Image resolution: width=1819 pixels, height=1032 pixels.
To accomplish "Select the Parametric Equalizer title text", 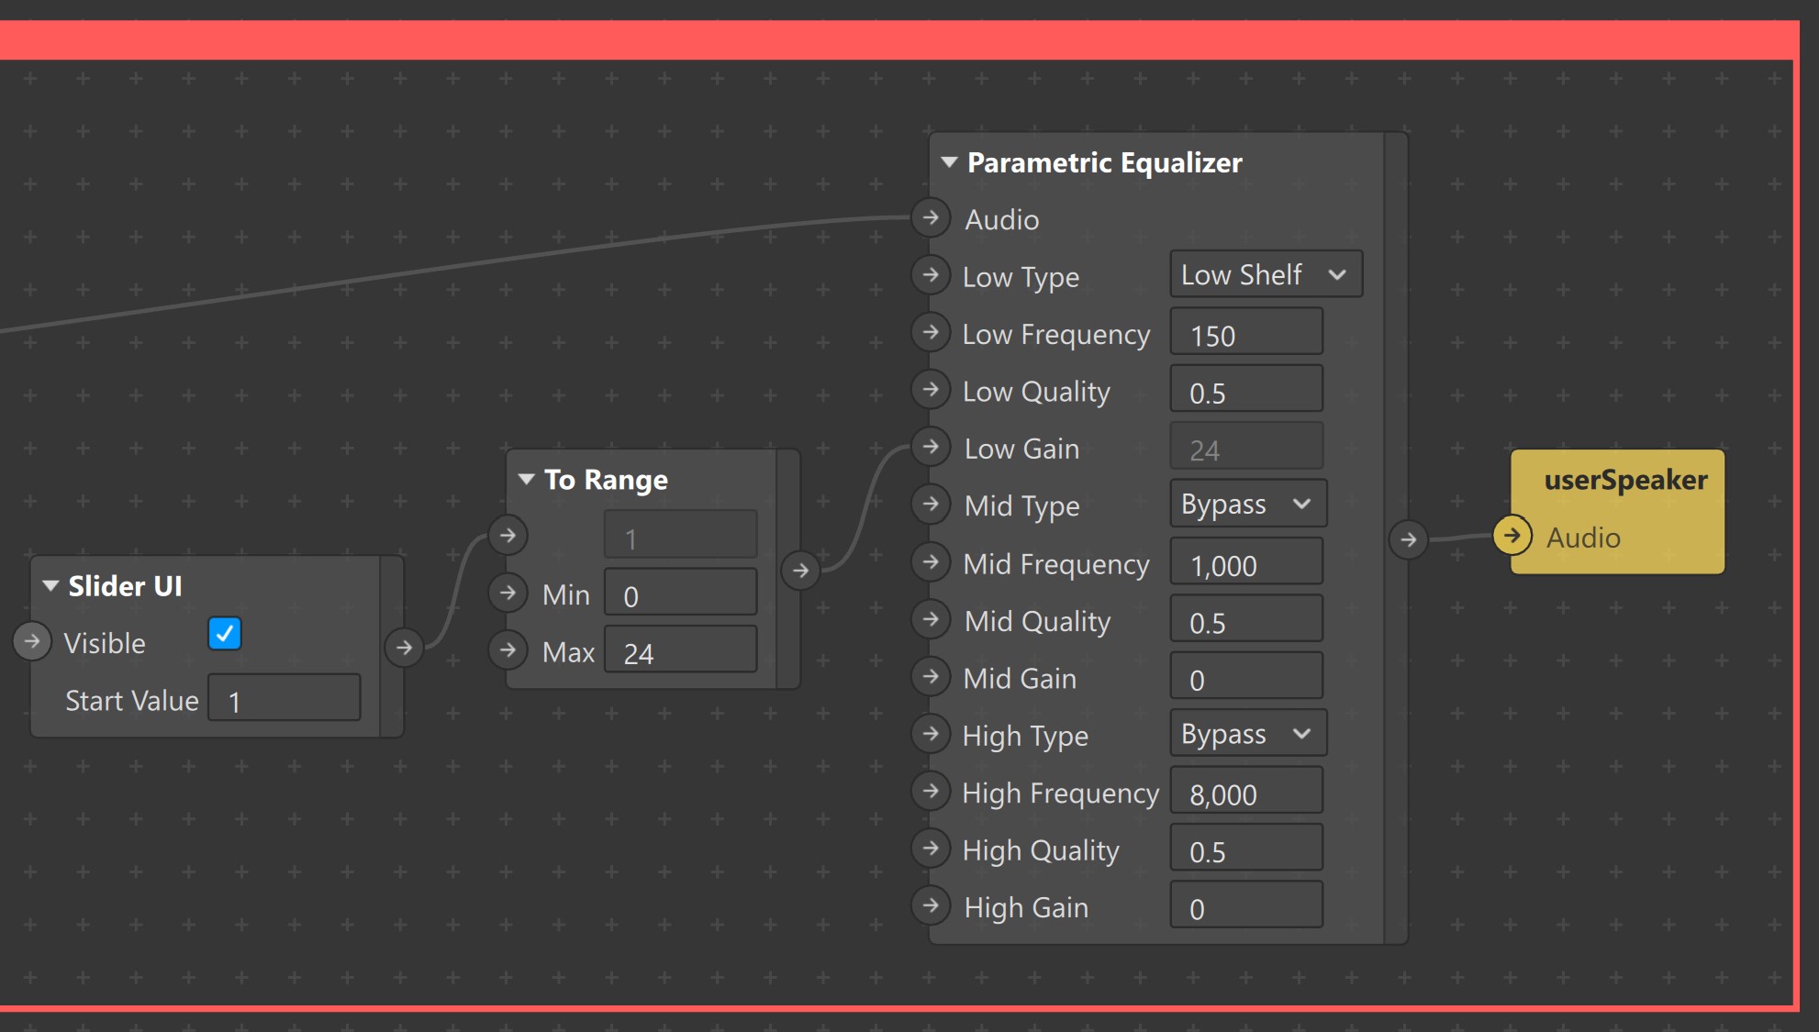I will click(x=1104, y=163).
